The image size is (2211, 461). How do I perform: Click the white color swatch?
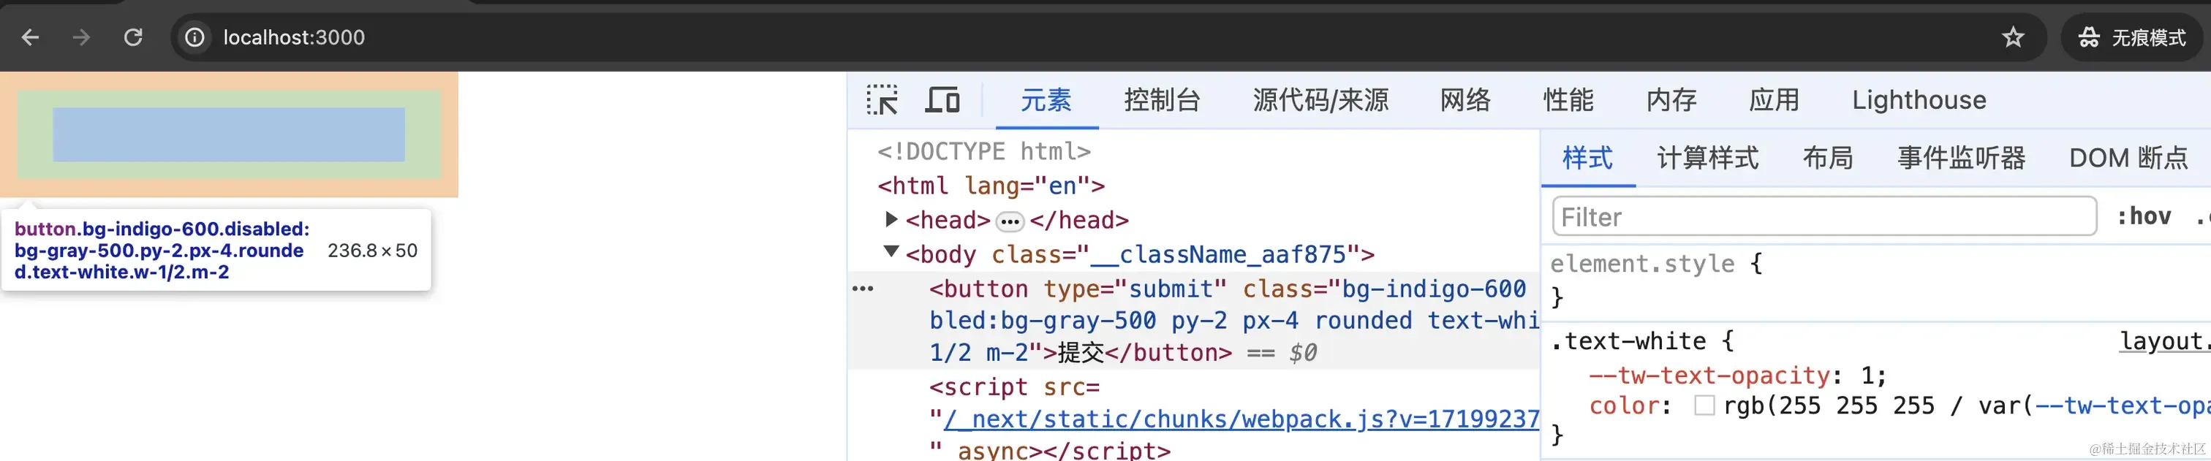pyautogui.click(x=1704, y=405)
